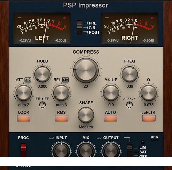Click the LEFT VU meter display

42,28
